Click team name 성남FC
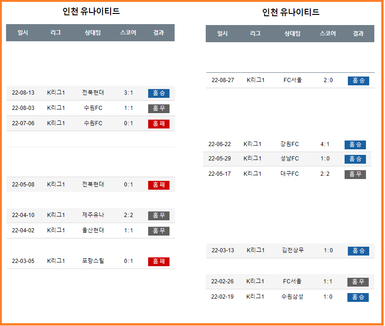The width and height of the screenshot is (385, 326). 290,159
